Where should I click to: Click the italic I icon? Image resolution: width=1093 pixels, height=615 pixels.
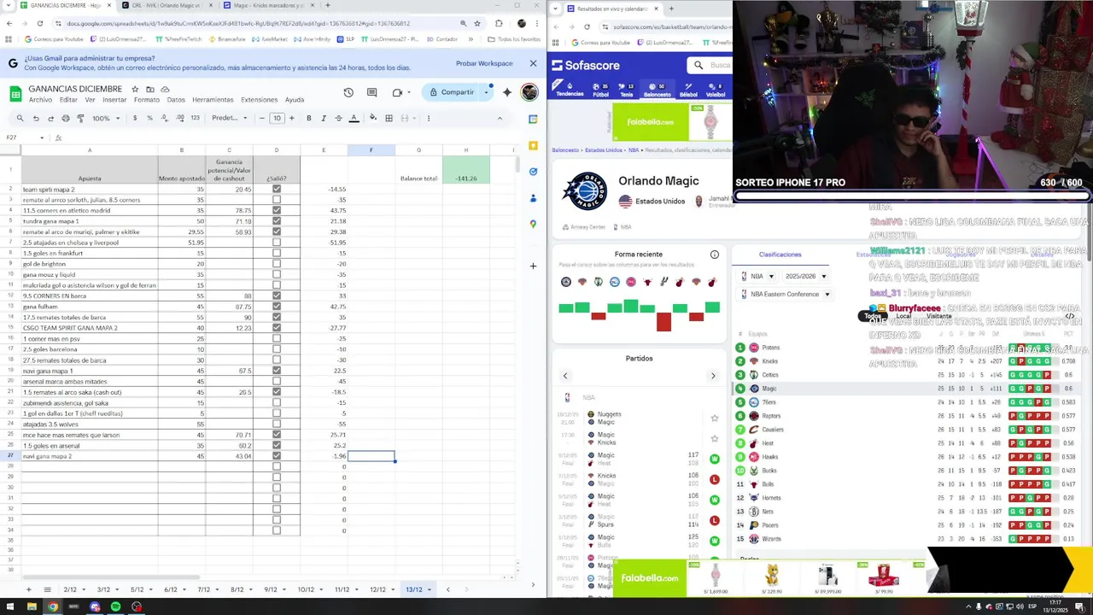323,118
